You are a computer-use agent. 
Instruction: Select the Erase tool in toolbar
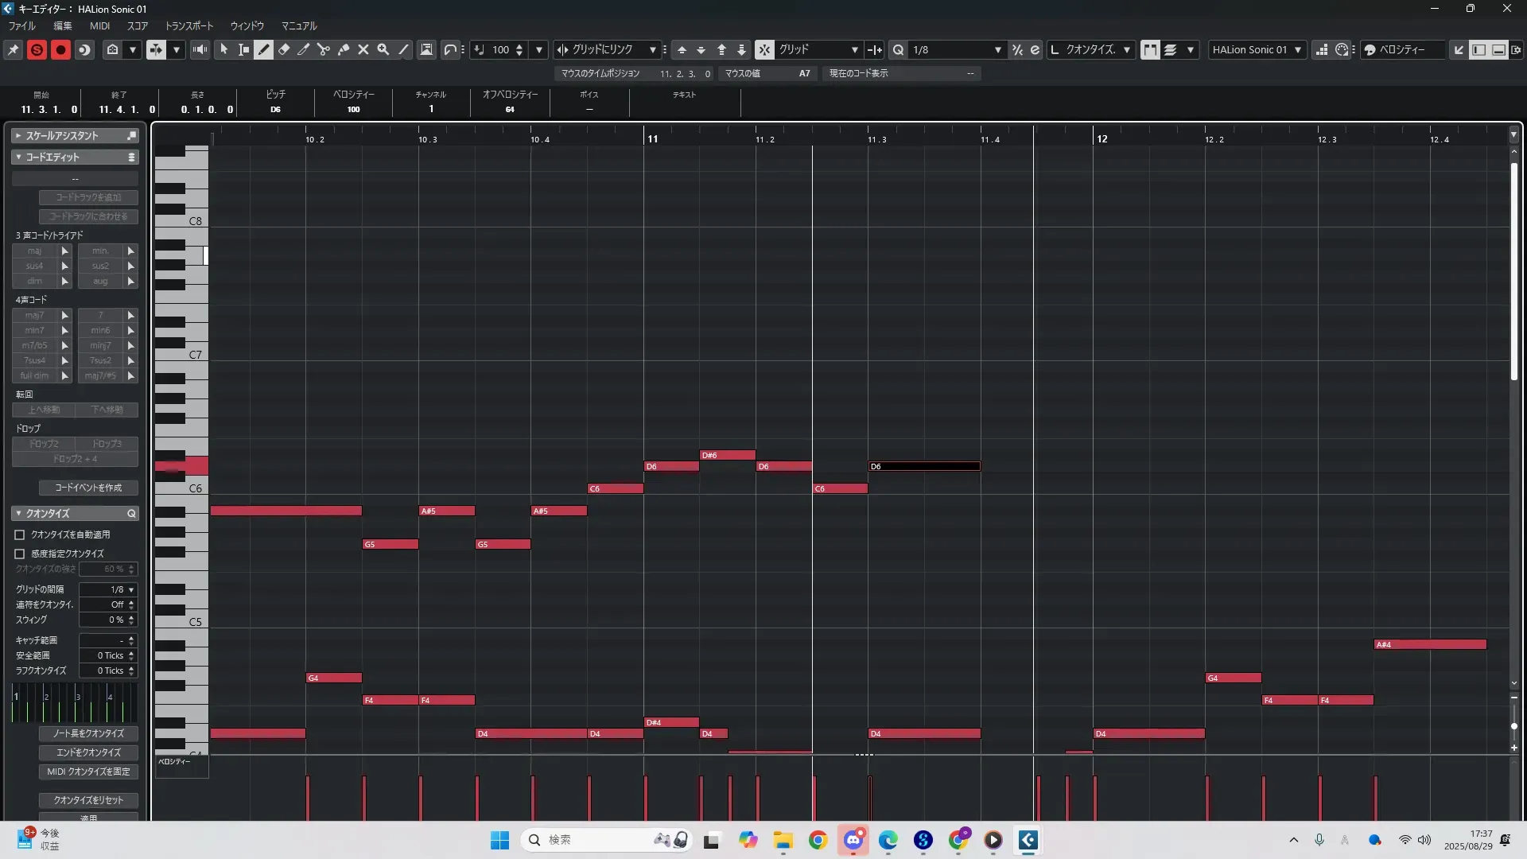[284, 49]
